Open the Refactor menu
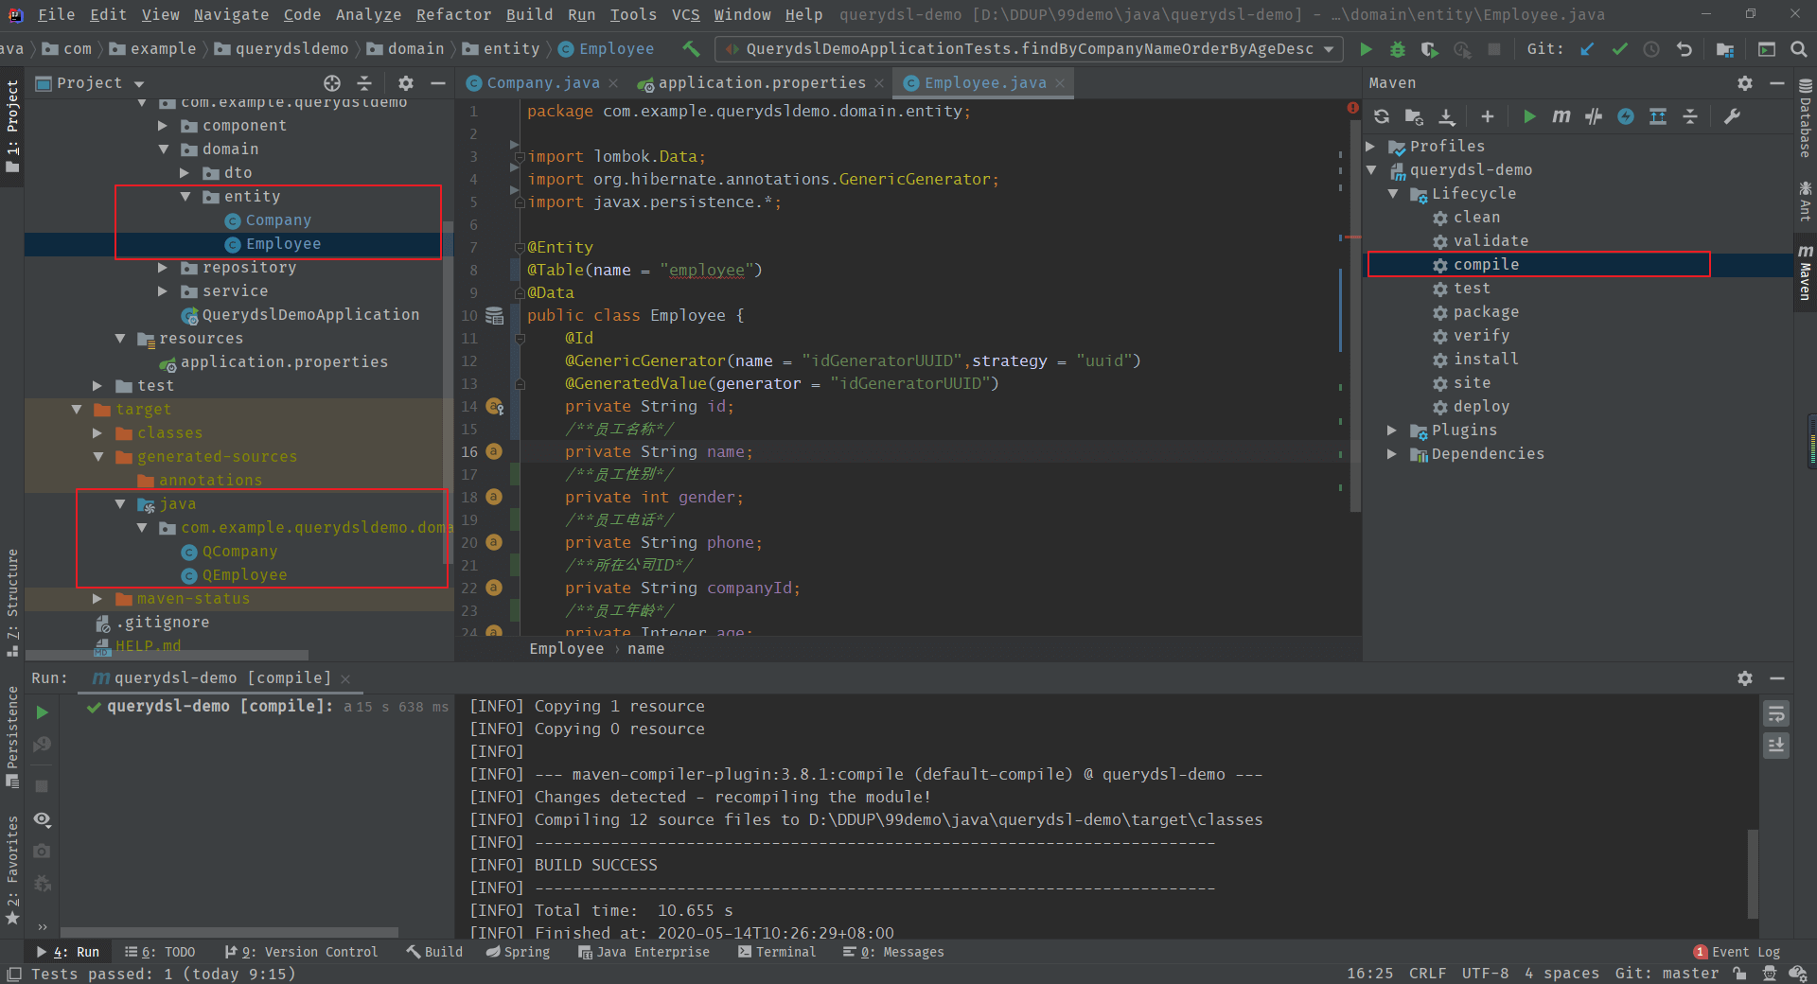 [453, 14]
